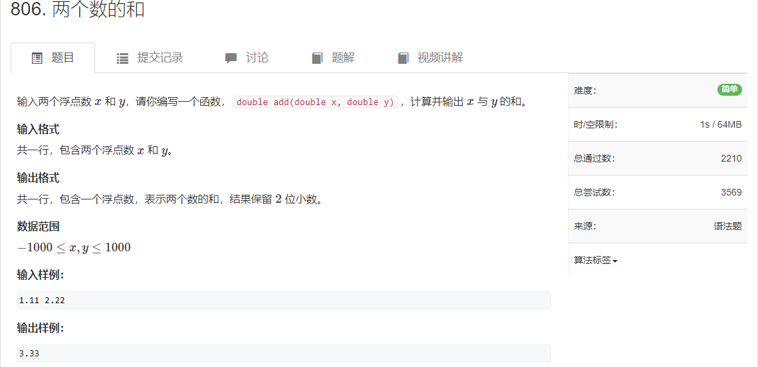Click the 提交记录 list icon
Screen dimensions: 758x367
point(122,59)
